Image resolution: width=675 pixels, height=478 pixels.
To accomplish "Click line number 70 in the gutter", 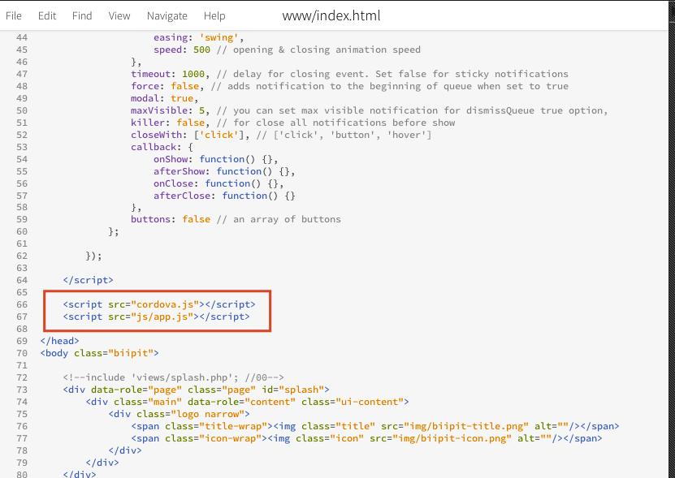I will point(21,353).
